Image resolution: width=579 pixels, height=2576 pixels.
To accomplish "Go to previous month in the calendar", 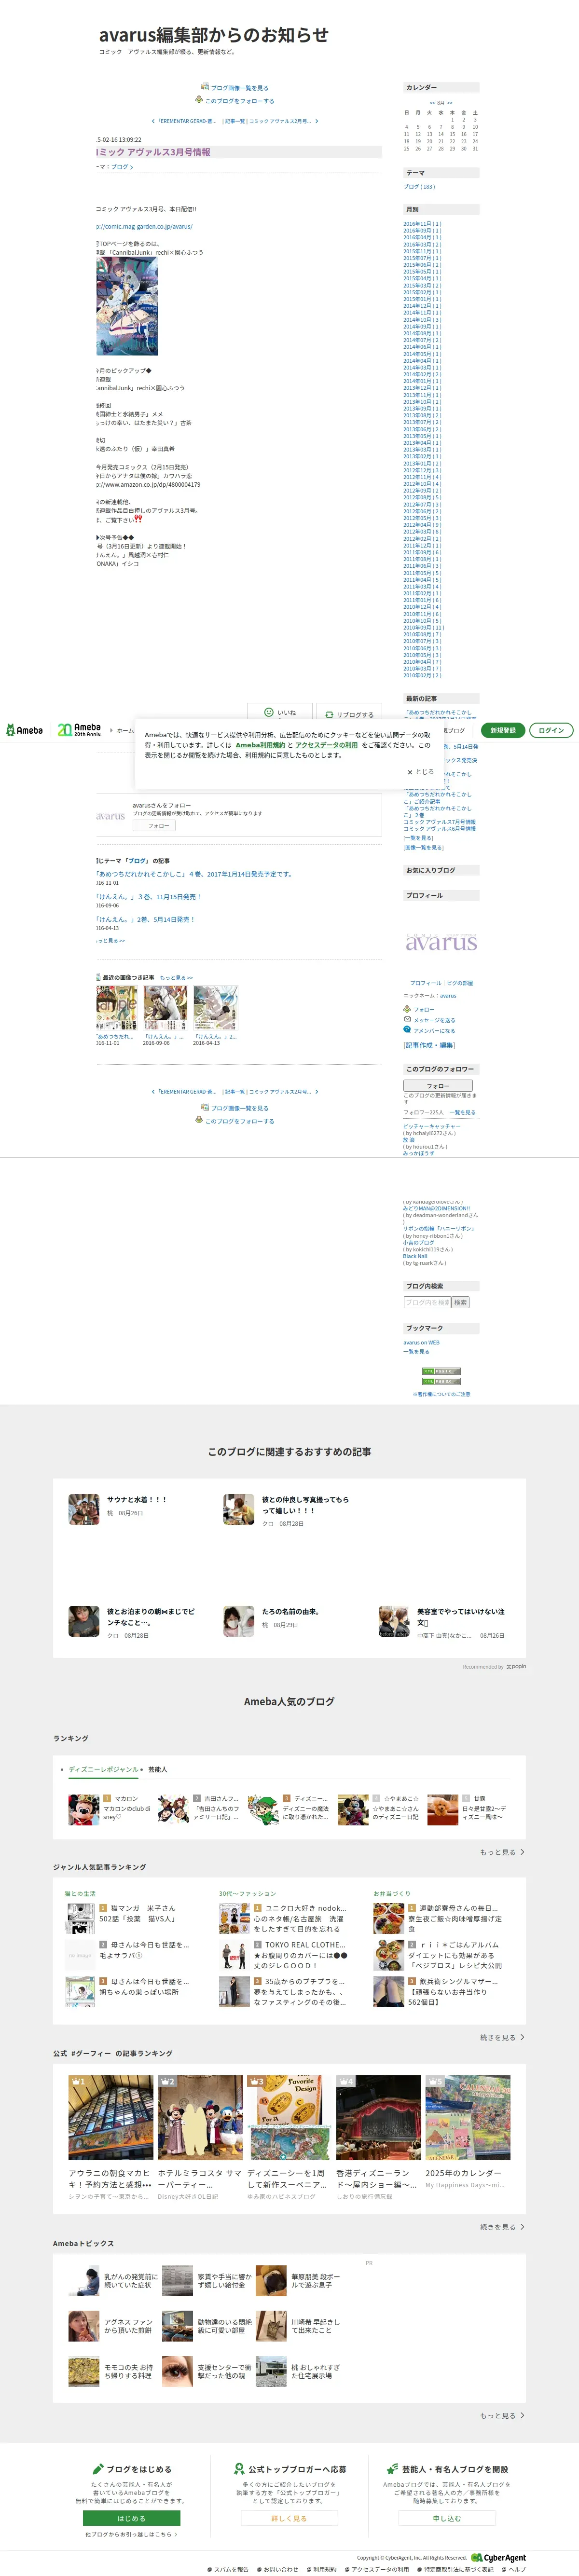I will 431,103.
